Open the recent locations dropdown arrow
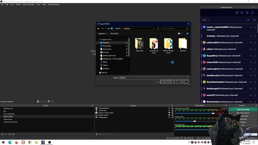 coord(106,29)
